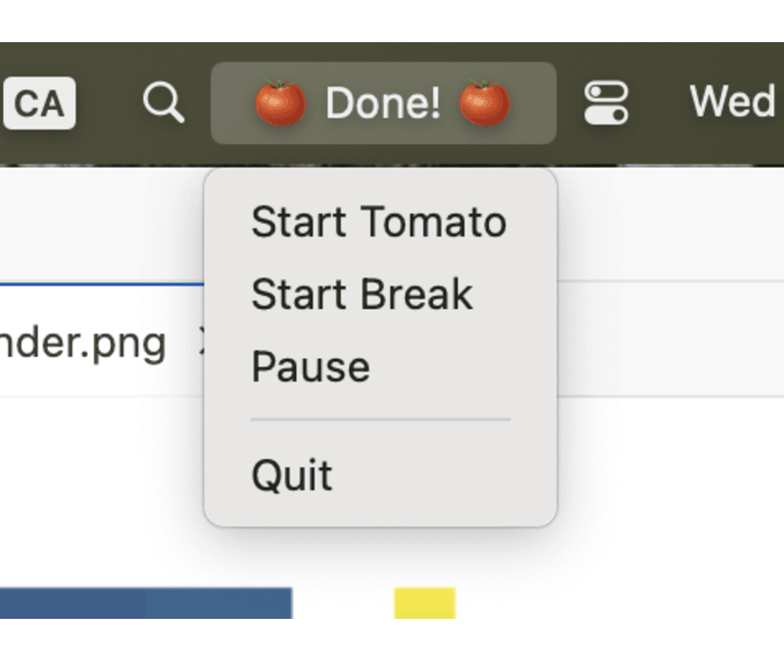Screen dimensions: 784x662
Task: Select the tab ending in nder.png
Action: click(82, 344)
